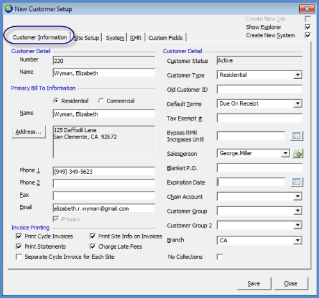
Task: Click the Address... button
Action: pyautogui.click(x=29, y=132)
